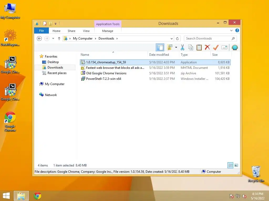Click My Computer in the address breadcrumb

pyautogui.click(x=83, y=38)
